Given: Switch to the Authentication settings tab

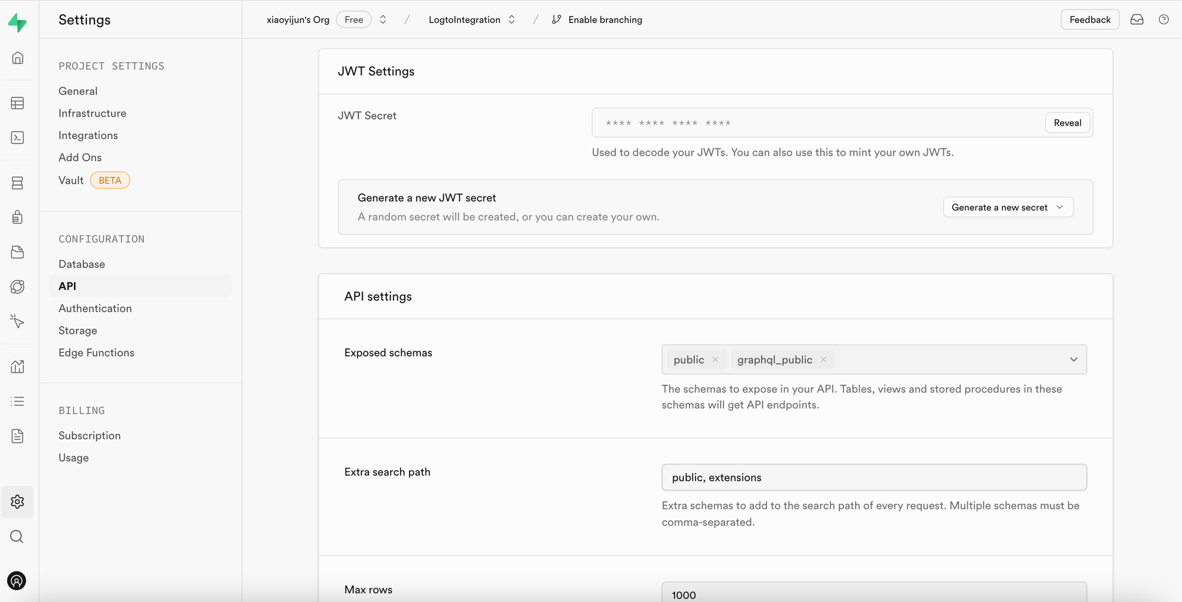Looking at the screenshot, I should pyautogui.click(x=95, y=308).
